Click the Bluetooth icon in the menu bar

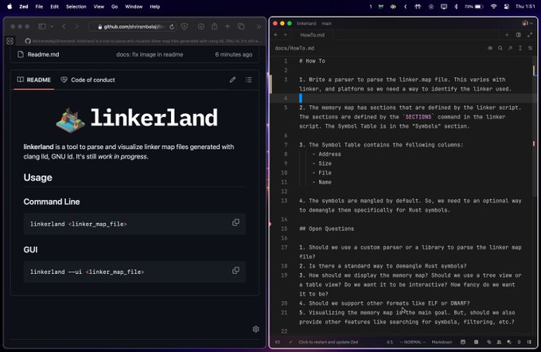[x=456, y=6]
